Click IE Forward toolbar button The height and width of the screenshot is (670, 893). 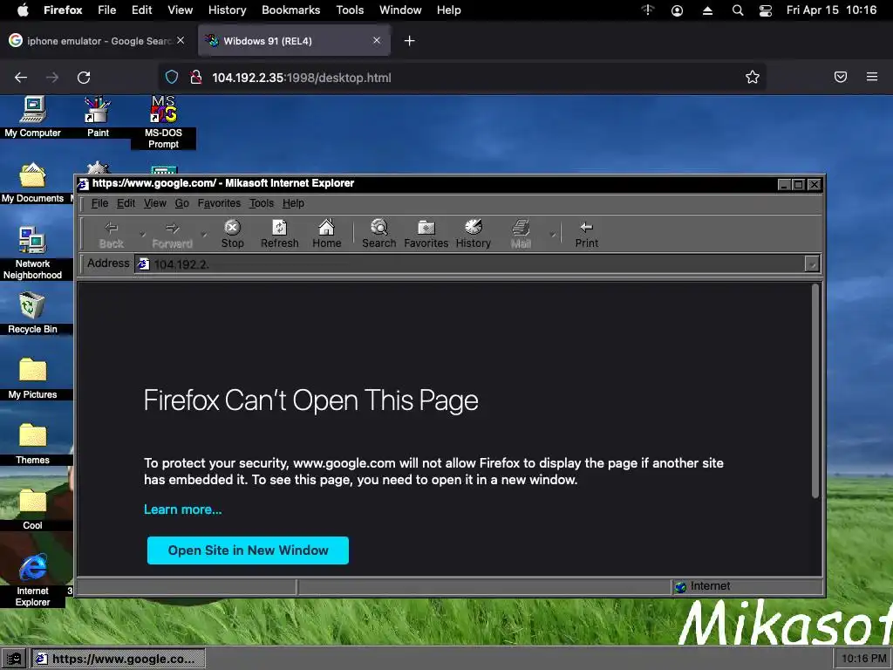click(x=172, y=234)
